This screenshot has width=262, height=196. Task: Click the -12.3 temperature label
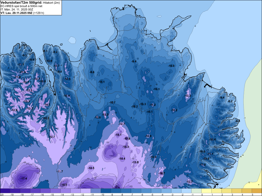click(188, 96)
